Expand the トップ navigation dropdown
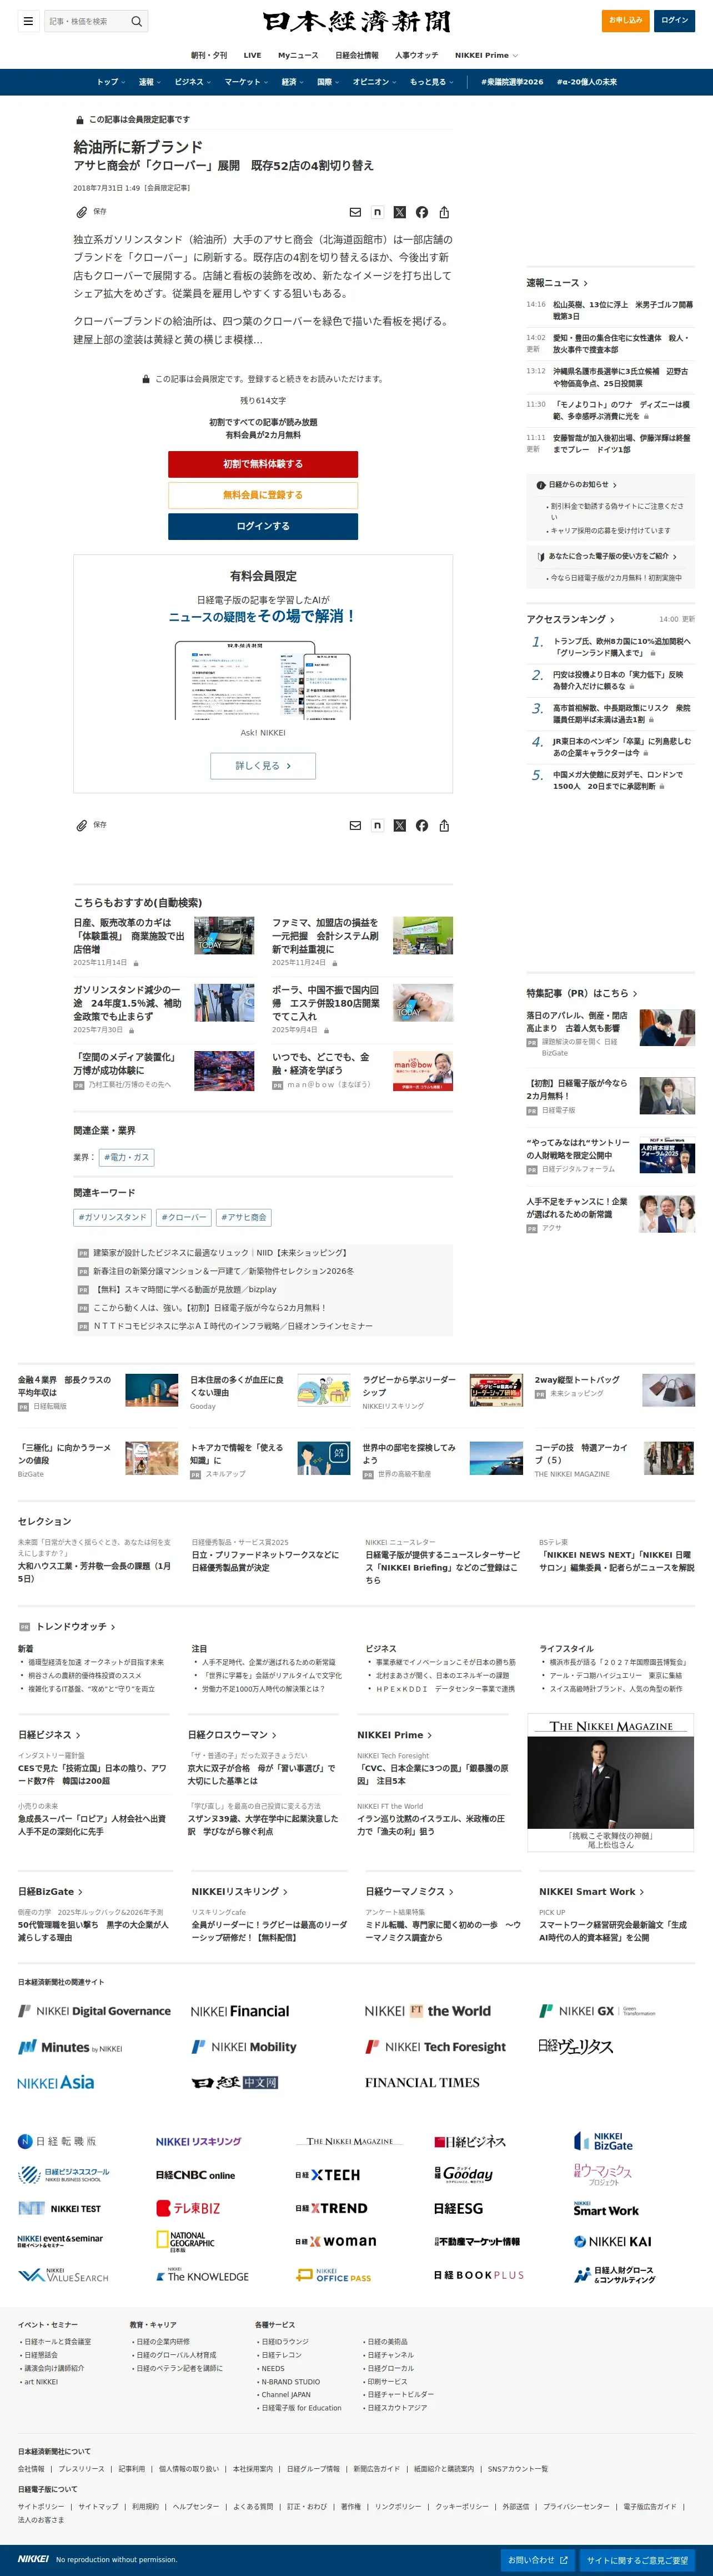Viewport: 713px width, 2576px height. (111, 82)
